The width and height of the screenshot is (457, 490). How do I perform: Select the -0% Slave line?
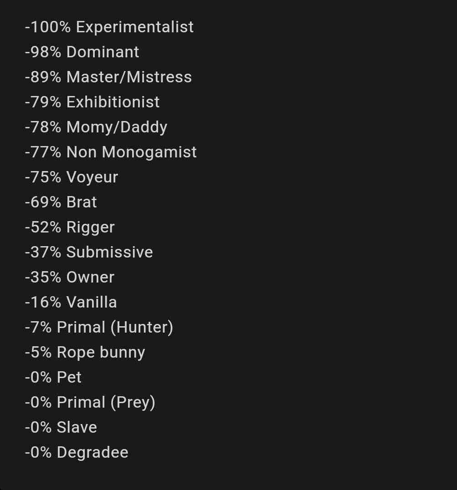(x=61, y=427)
